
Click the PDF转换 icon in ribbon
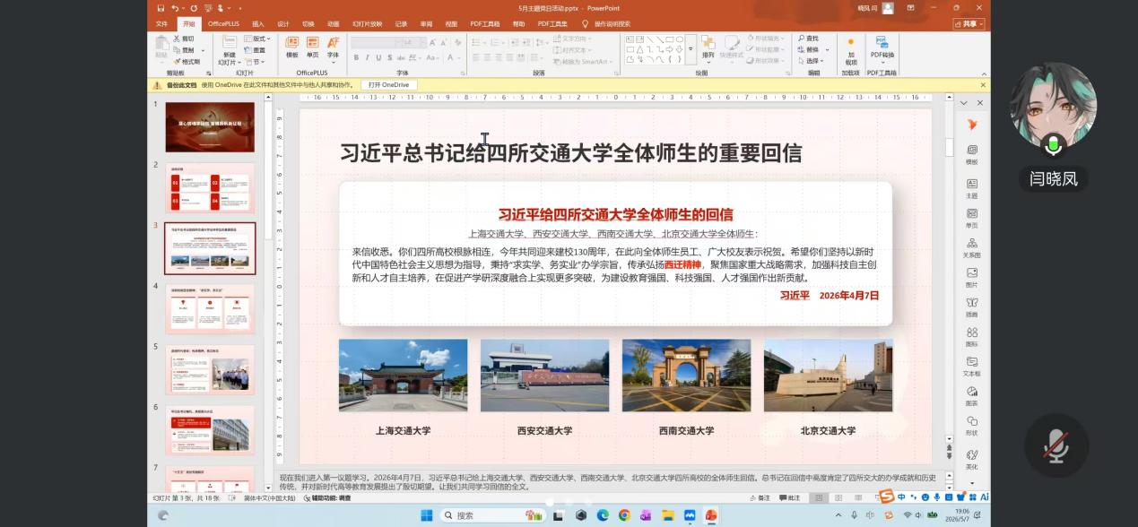882,48
